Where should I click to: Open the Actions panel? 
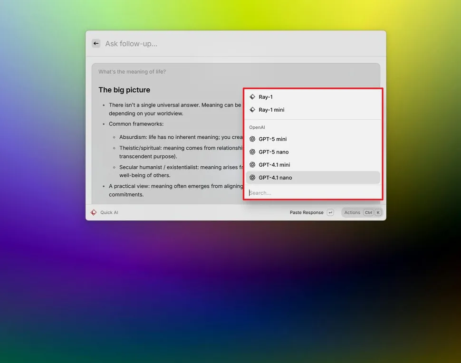(352, 212)
